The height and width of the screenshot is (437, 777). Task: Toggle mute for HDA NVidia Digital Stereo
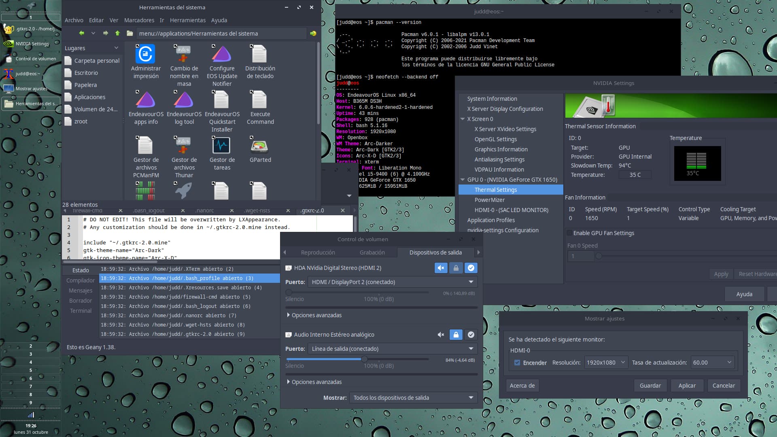pyautogui.click(x=441, y=268)
